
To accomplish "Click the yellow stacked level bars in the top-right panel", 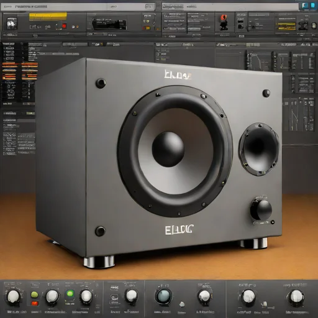I will click(286, 26).
